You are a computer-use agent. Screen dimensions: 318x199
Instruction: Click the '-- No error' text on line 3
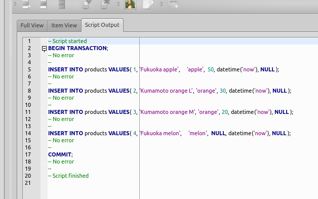[x=61, y=55]
